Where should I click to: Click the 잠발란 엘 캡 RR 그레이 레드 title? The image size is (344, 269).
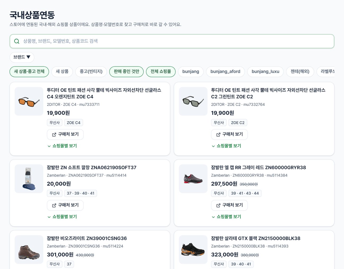259,168
